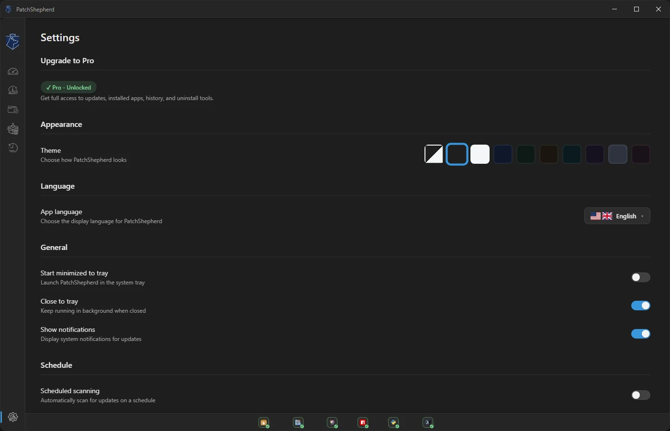This screenshot has height=431, width=670.
Task: Click the Python app icon at bottom
Action: [x=393, y=422]
